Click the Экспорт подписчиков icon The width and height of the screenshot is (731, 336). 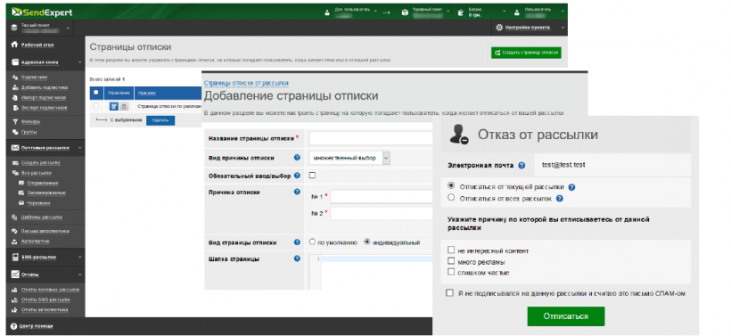[x=15, y=108]
